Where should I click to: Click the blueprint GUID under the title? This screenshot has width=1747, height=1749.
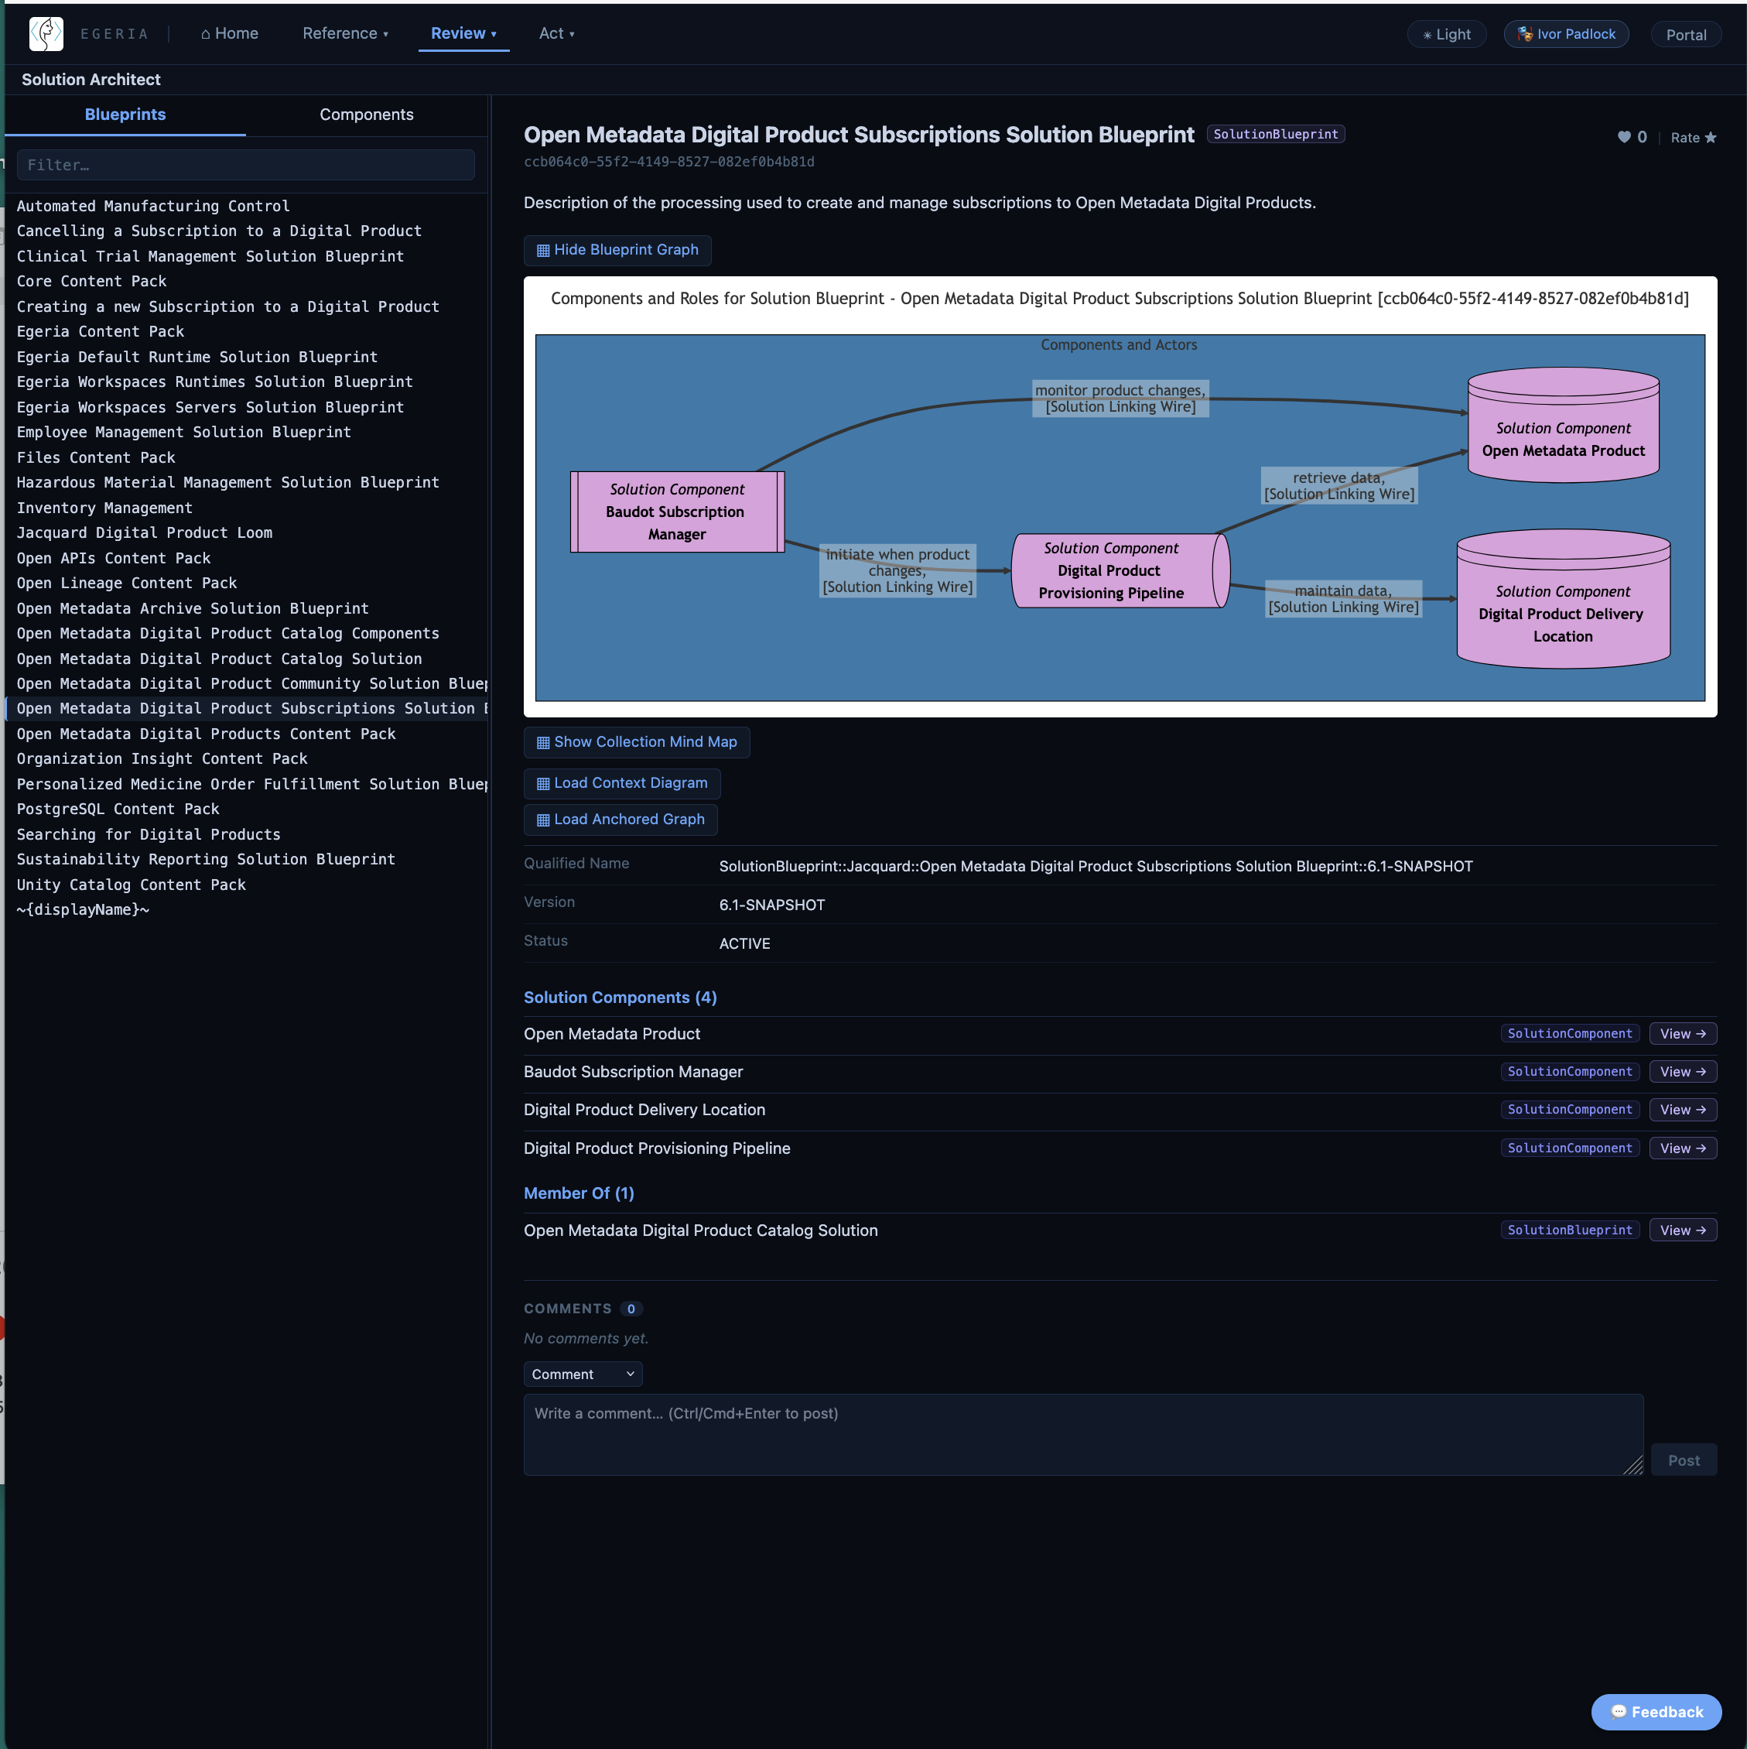[669, 162]
